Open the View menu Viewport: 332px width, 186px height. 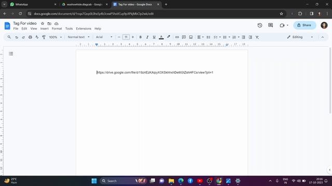(x=34, y=28)
